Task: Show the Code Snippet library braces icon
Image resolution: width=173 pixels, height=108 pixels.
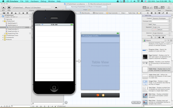Action: (x=155, y=38)
